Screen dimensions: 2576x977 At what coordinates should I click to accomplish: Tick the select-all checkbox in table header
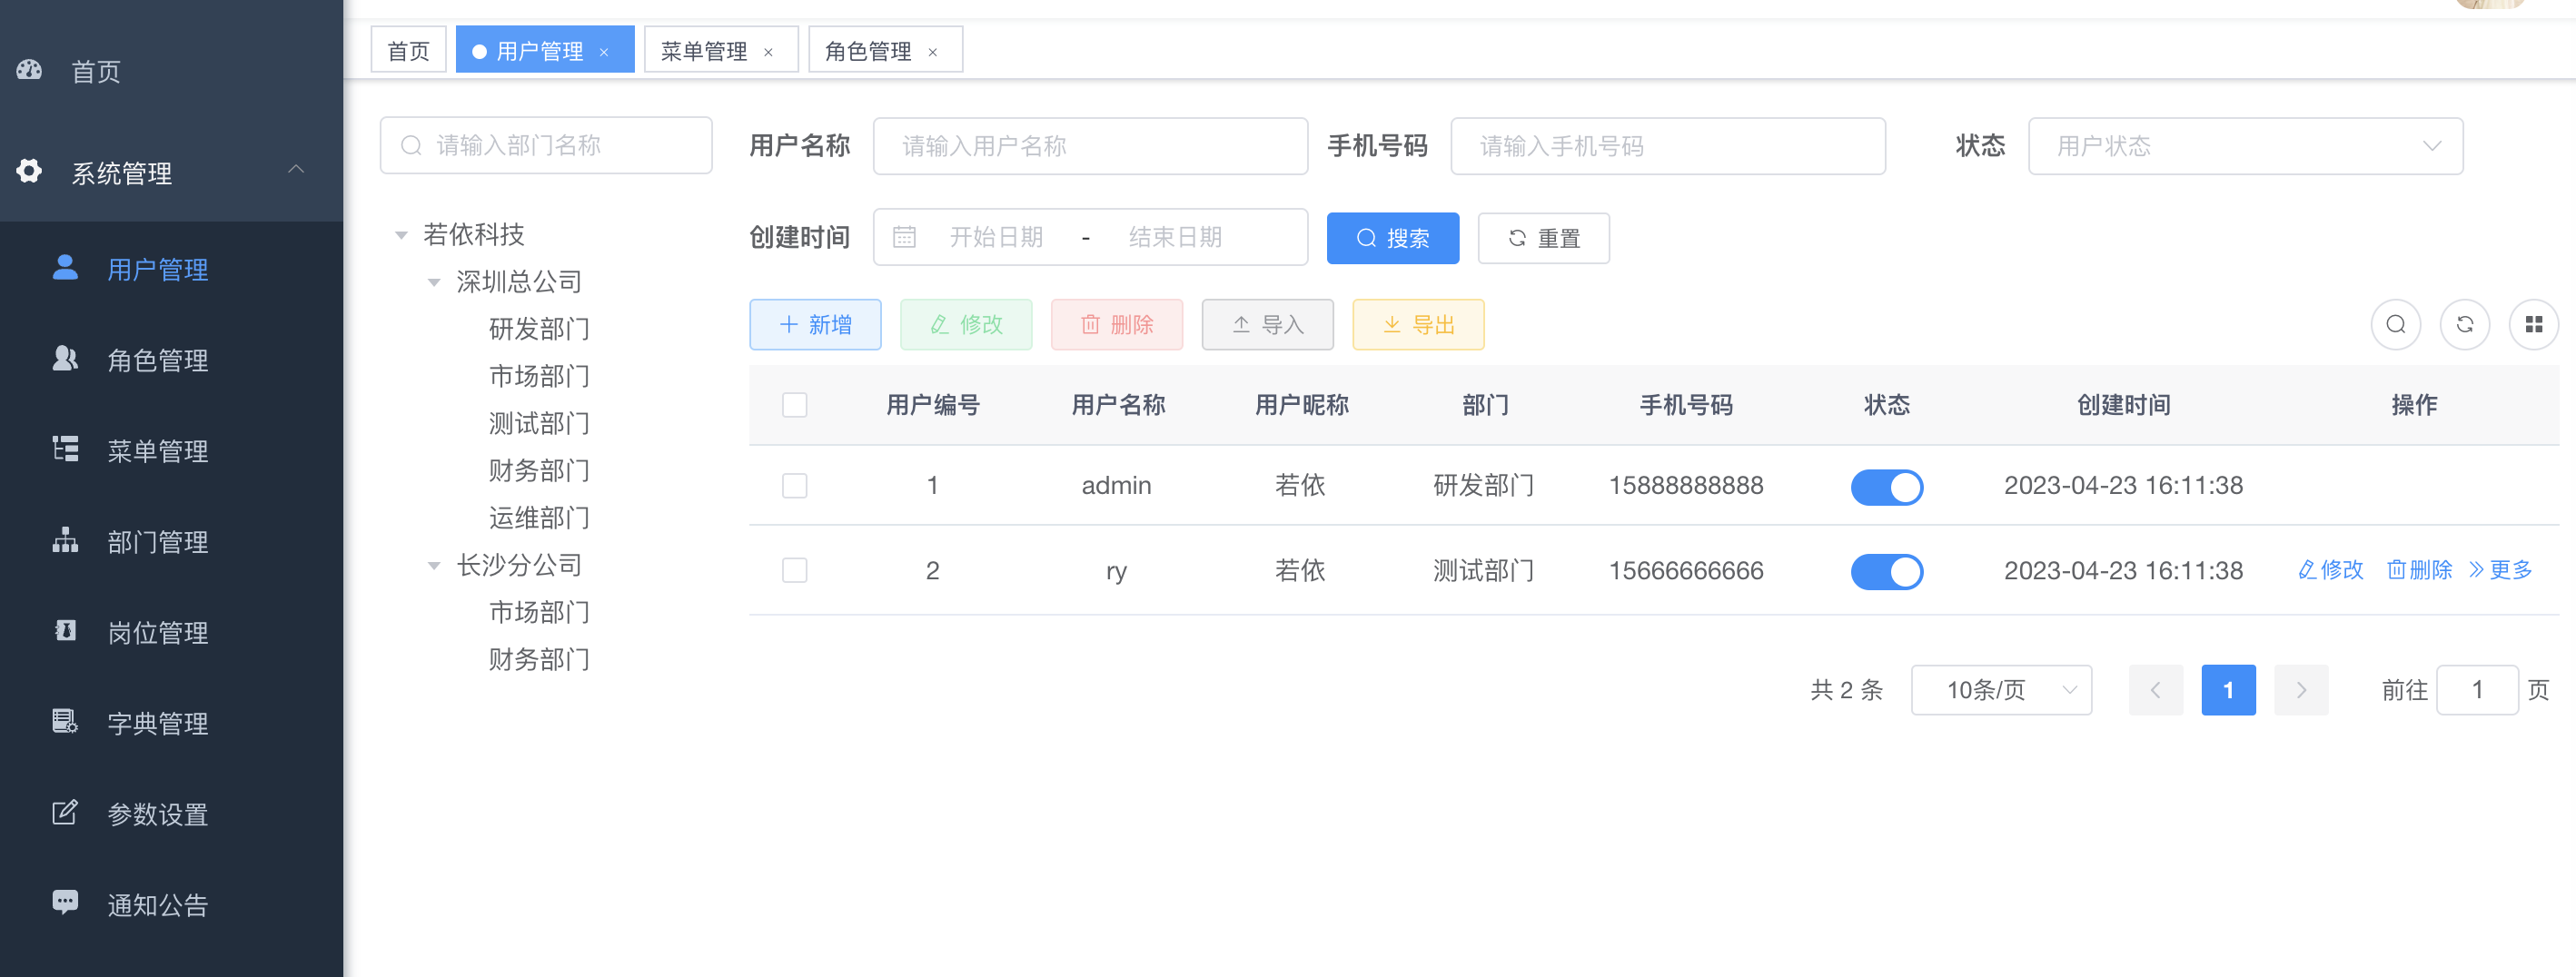795,405
